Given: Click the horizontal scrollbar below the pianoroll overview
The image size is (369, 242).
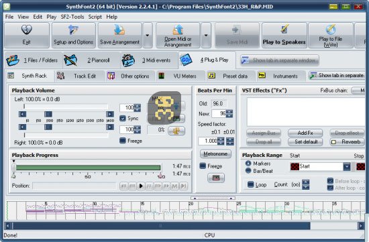Looking at the screenshot, I should tap(184, 226).
